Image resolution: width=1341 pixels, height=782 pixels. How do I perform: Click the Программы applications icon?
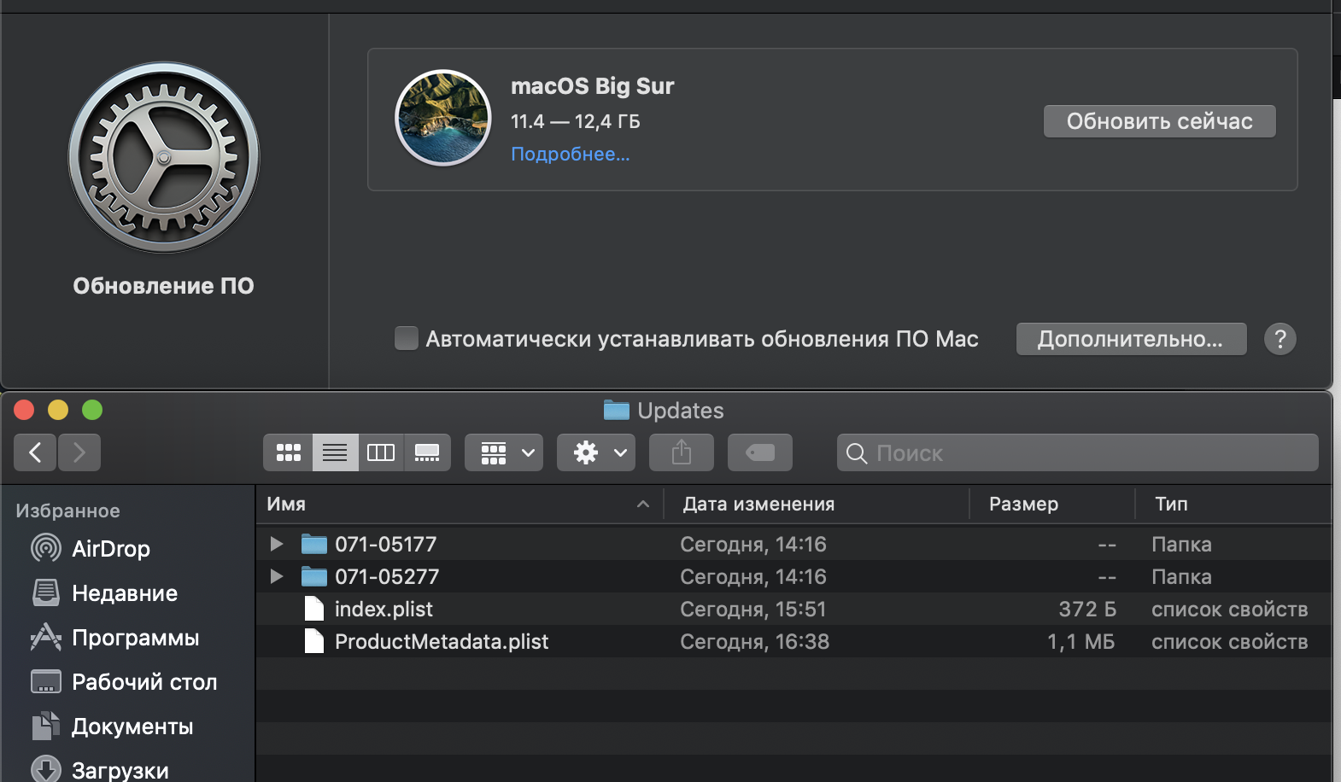(46, 637)
